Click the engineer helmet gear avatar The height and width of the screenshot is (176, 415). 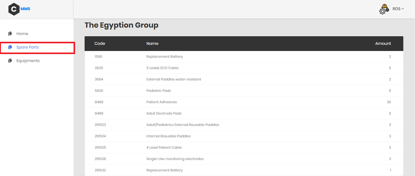(x=384, y=9)
